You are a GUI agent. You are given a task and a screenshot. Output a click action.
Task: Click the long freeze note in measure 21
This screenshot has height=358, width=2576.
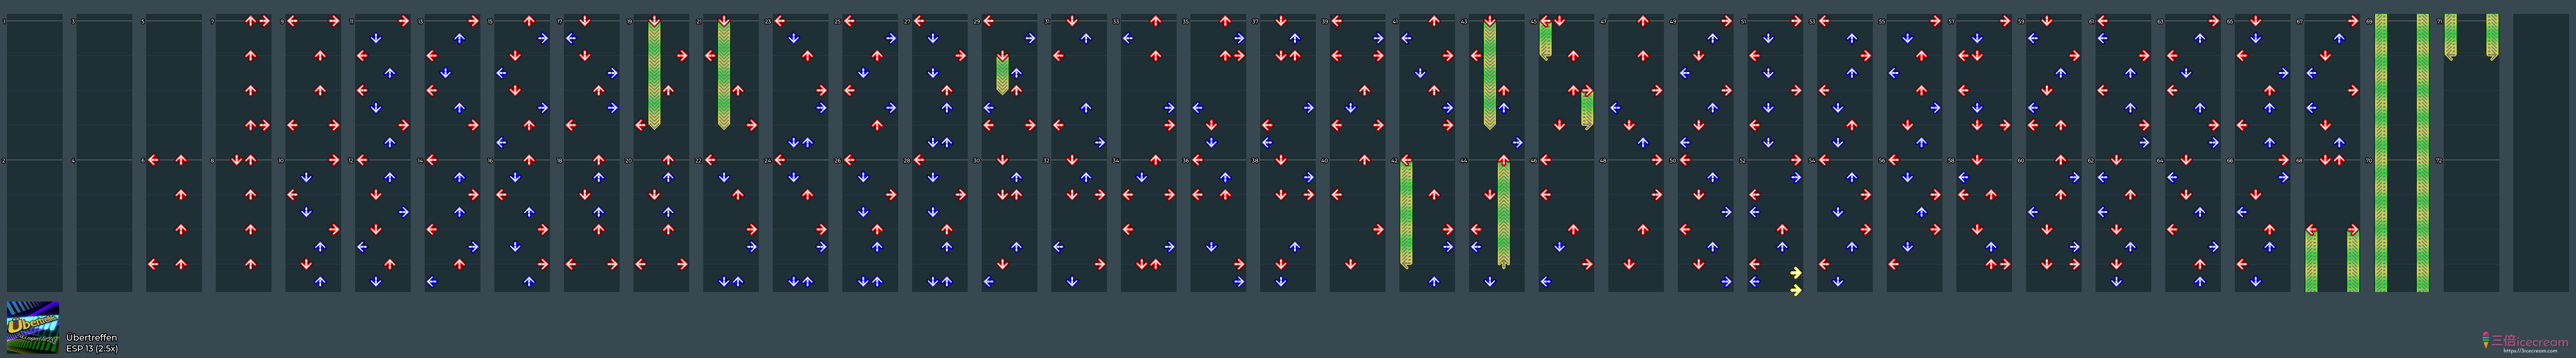724,74
